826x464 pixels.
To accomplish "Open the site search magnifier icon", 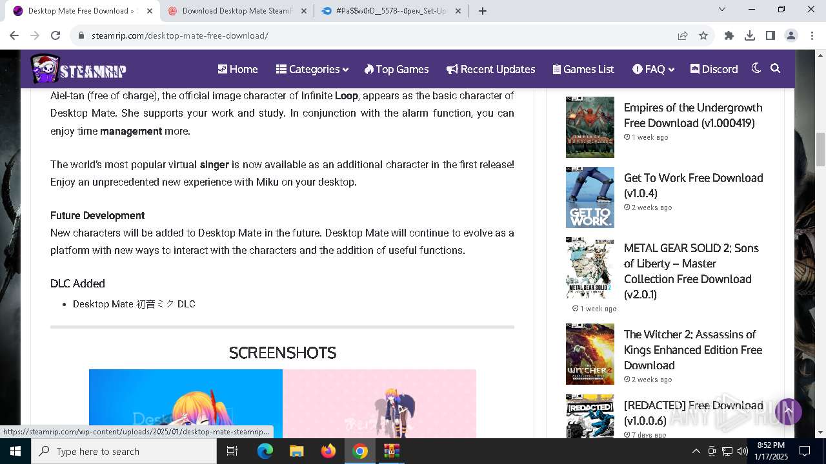I will [776, 68].
